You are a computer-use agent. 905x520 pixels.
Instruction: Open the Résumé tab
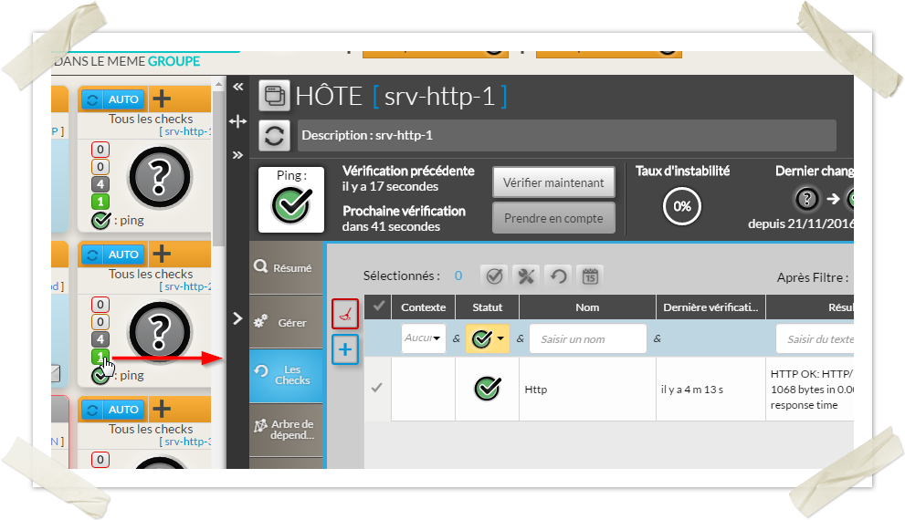tap(286, 267)
